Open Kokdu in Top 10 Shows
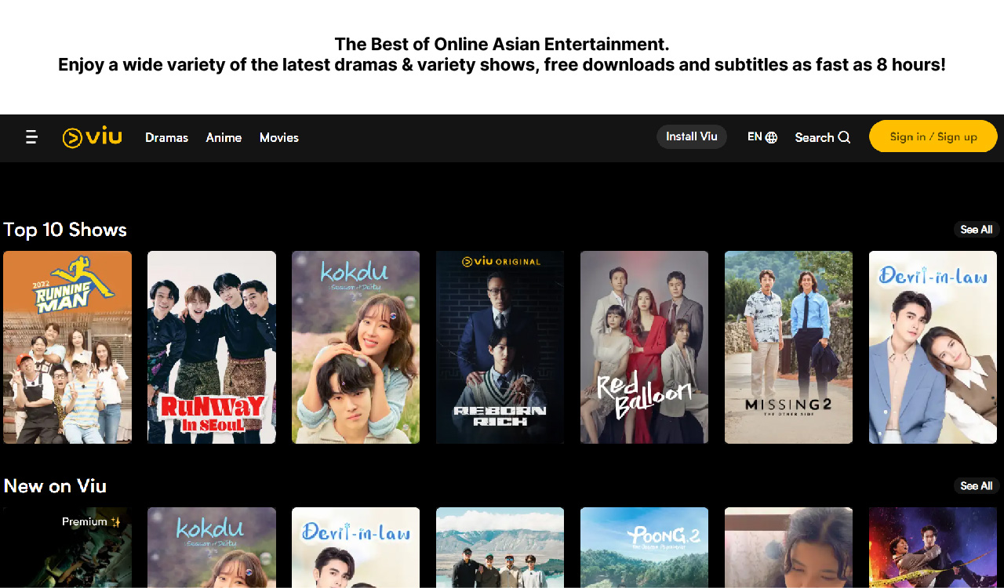1004x588 pixels. click(x=355, y=347)
